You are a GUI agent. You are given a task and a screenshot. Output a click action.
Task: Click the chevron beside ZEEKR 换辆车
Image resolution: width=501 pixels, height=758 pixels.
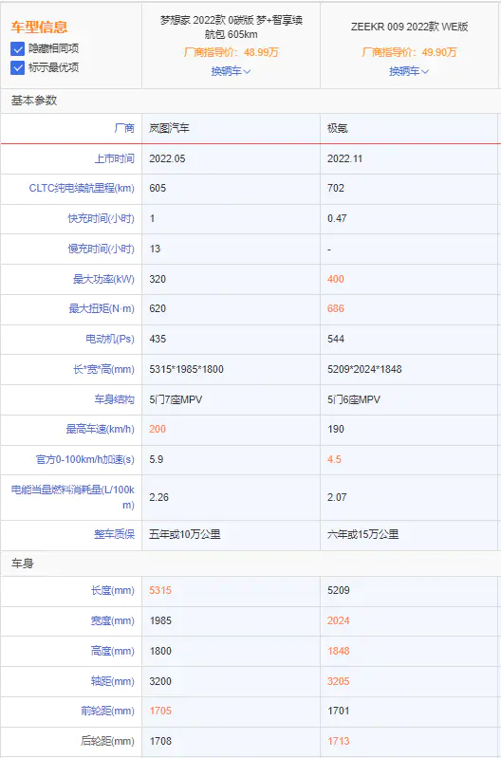pyautogui.click(x=425, y=71)
